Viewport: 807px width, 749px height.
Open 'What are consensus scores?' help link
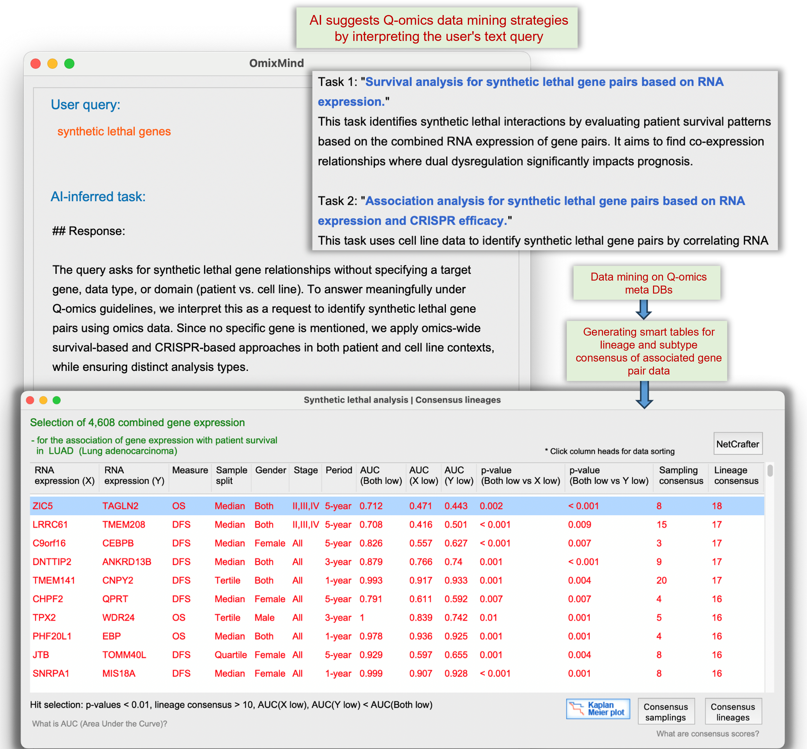click(708, 734)
